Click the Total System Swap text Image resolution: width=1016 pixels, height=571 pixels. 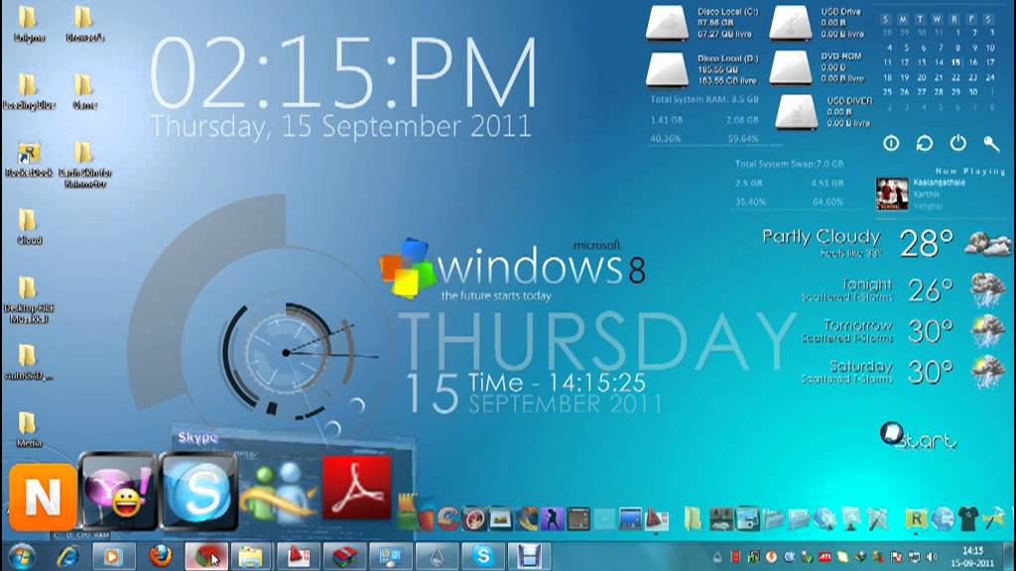click(x=789, y=164)
